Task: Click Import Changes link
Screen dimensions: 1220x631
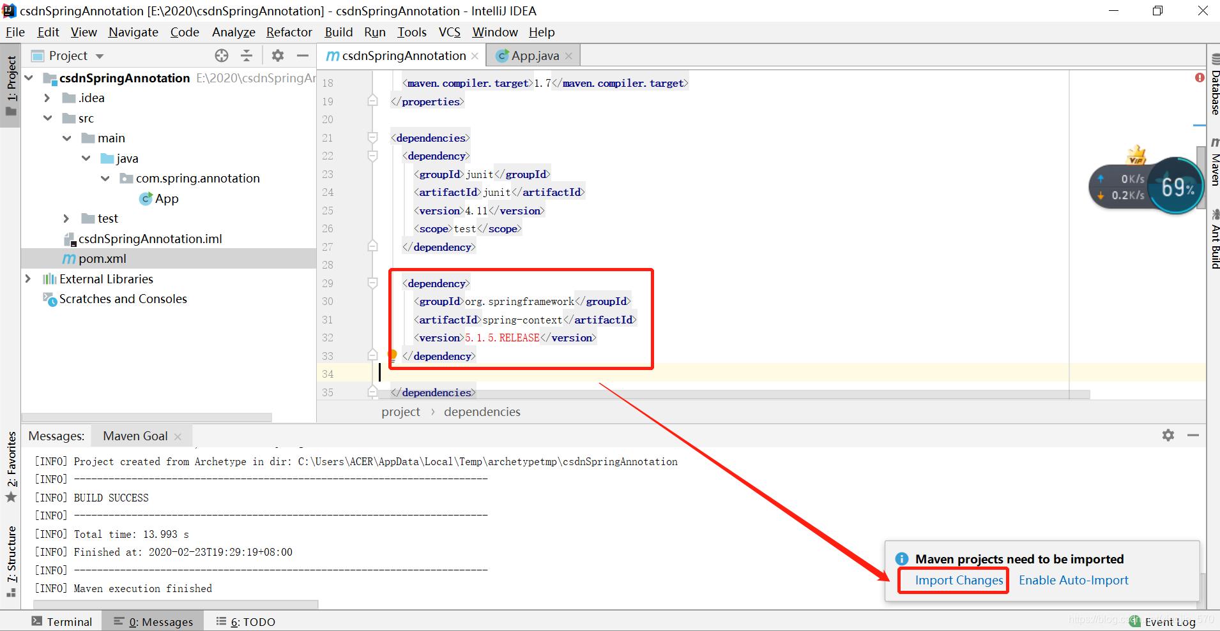Action: coord(959,580)
